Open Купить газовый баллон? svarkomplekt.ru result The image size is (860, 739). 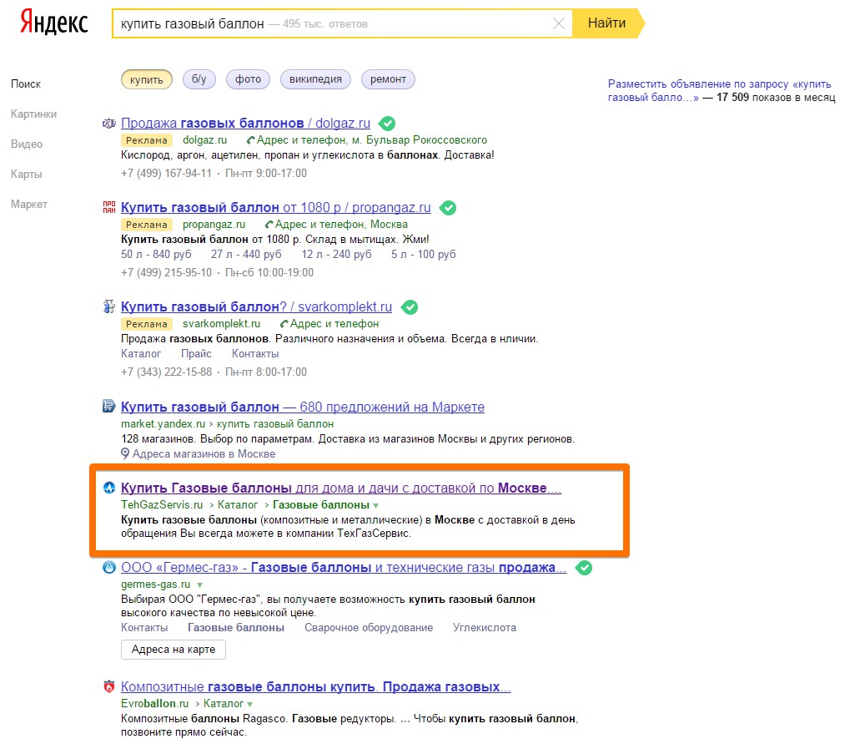[x=256, y=307]
